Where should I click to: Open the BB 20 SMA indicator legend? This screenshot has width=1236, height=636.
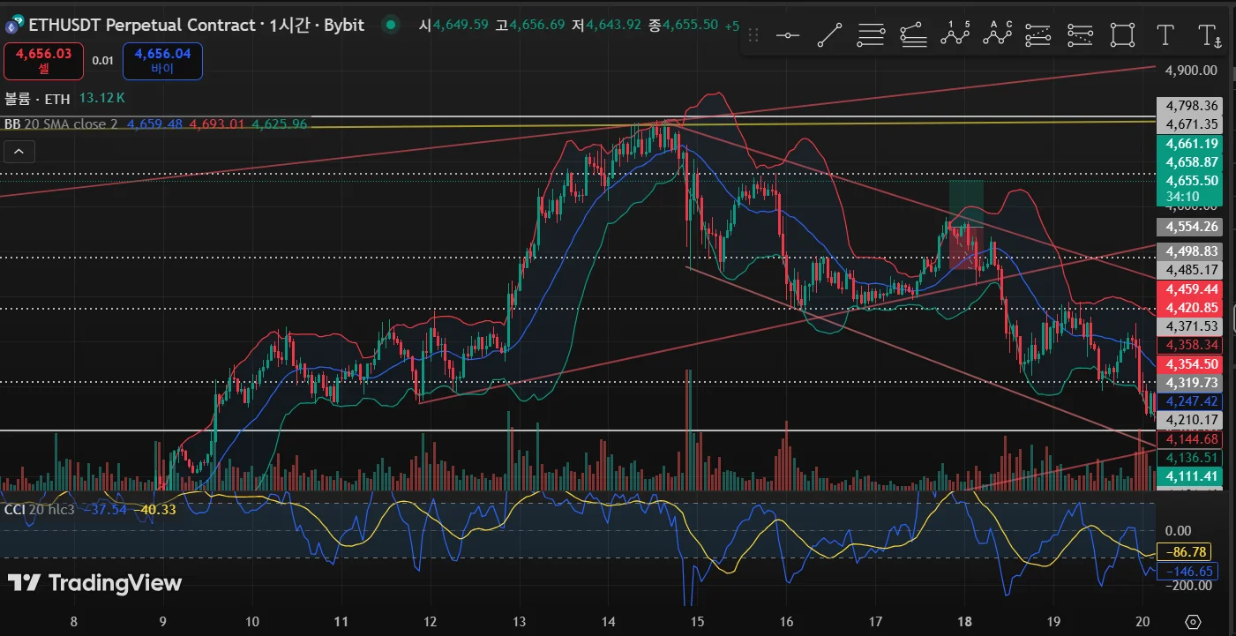[x=61, y=124]
